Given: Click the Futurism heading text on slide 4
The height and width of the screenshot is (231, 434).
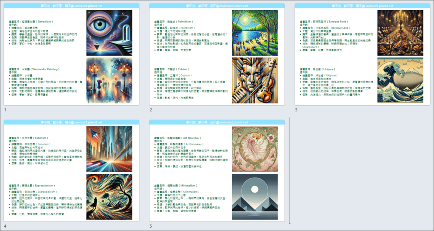Looking at the screenshot, I should tap(28, 138).
